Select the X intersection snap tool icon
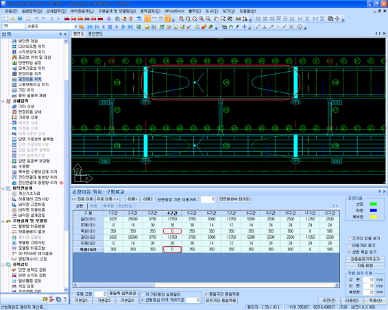This screenshot has width=388, height=310. [291, 27]
